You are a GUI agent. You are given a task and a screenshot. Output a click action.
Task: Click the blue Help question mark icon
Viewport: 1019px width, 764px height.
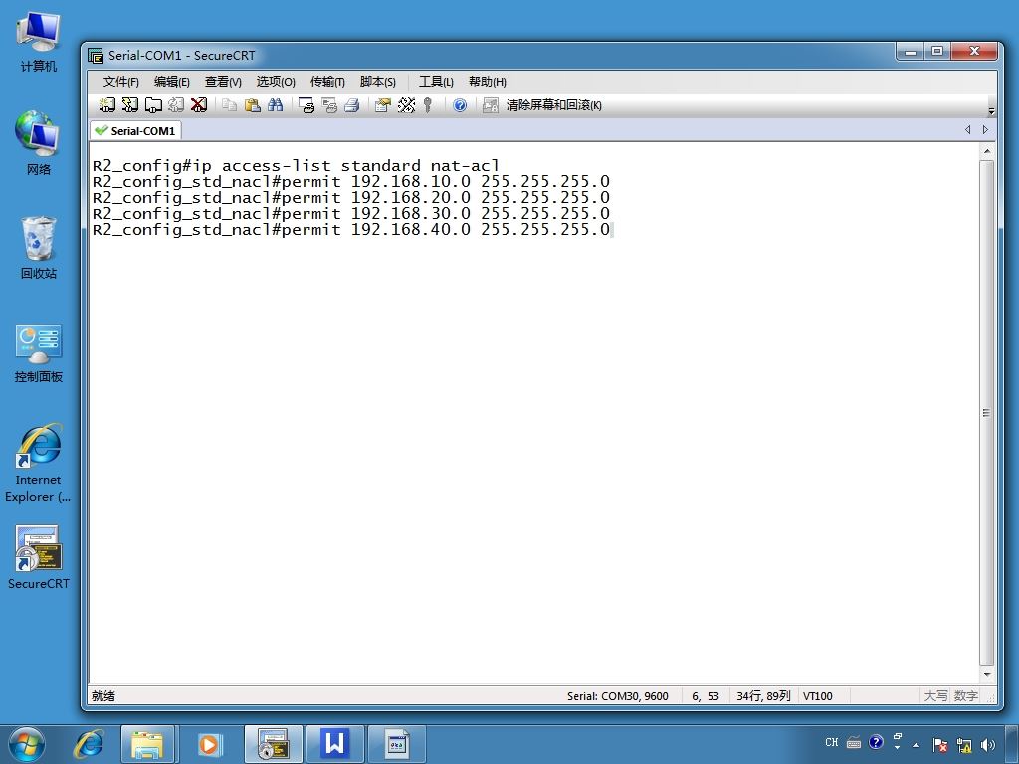(460, 105)
